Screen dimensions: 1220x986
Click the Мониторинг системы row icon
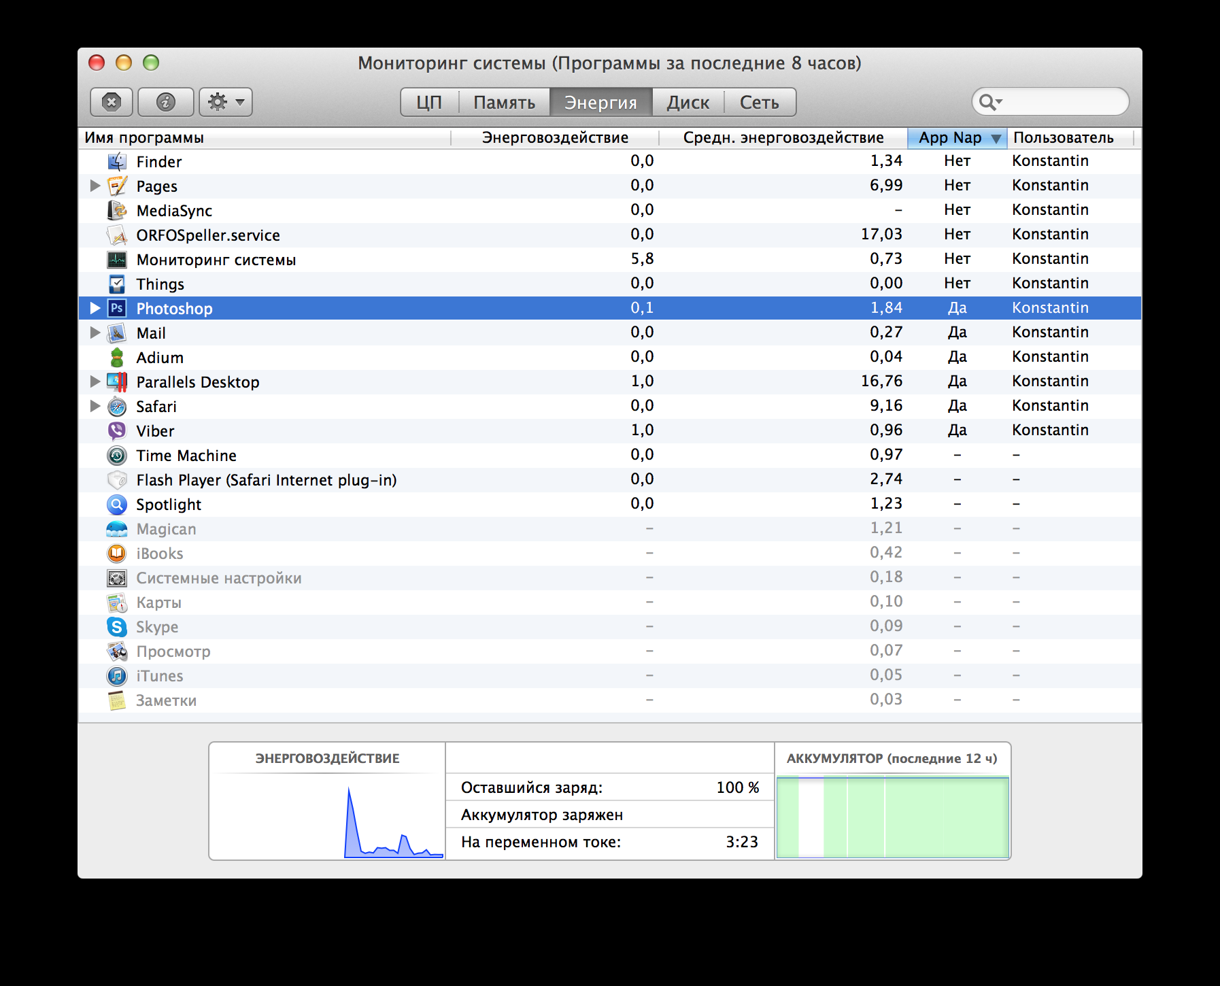pyautogui.click(x=117, y=259)
